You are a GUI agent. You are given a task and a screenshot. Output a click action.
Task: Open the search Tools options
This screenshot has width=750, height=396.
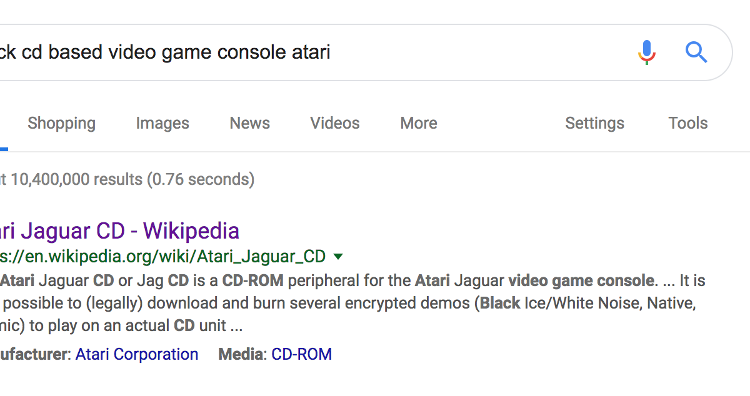[688, 123]
